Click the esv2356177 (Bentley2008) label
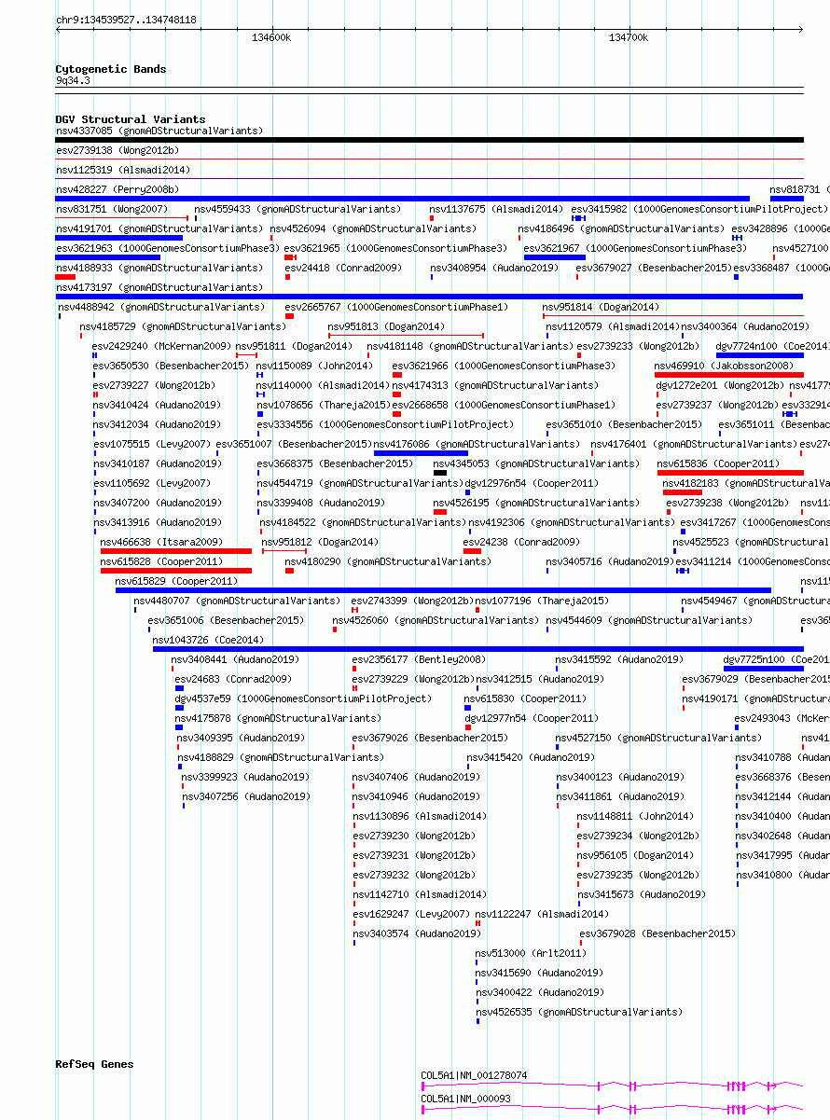Screen dimensions: 830x1120 click(419, 659)
